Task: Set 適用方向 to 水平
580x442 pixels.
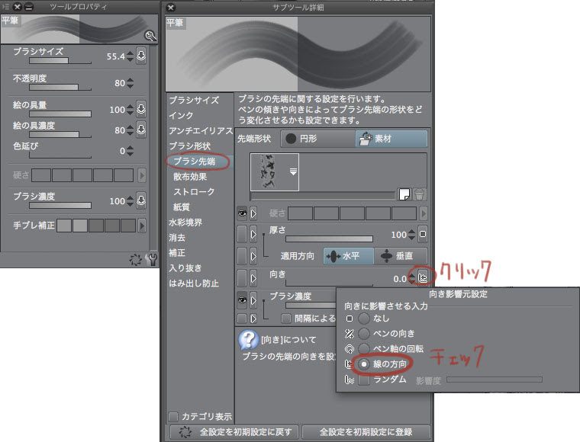Action: click(349, 256)
